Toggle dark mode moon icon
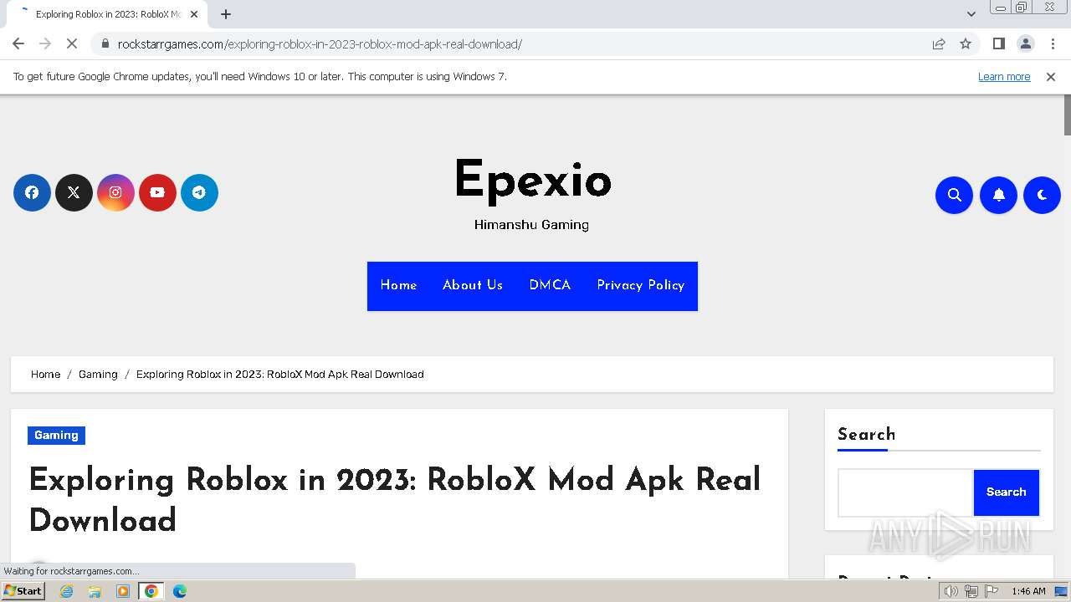Image resolution: width=1071 pixels, height=602 pixels. pyautogui.click(x=1042, y=195)
